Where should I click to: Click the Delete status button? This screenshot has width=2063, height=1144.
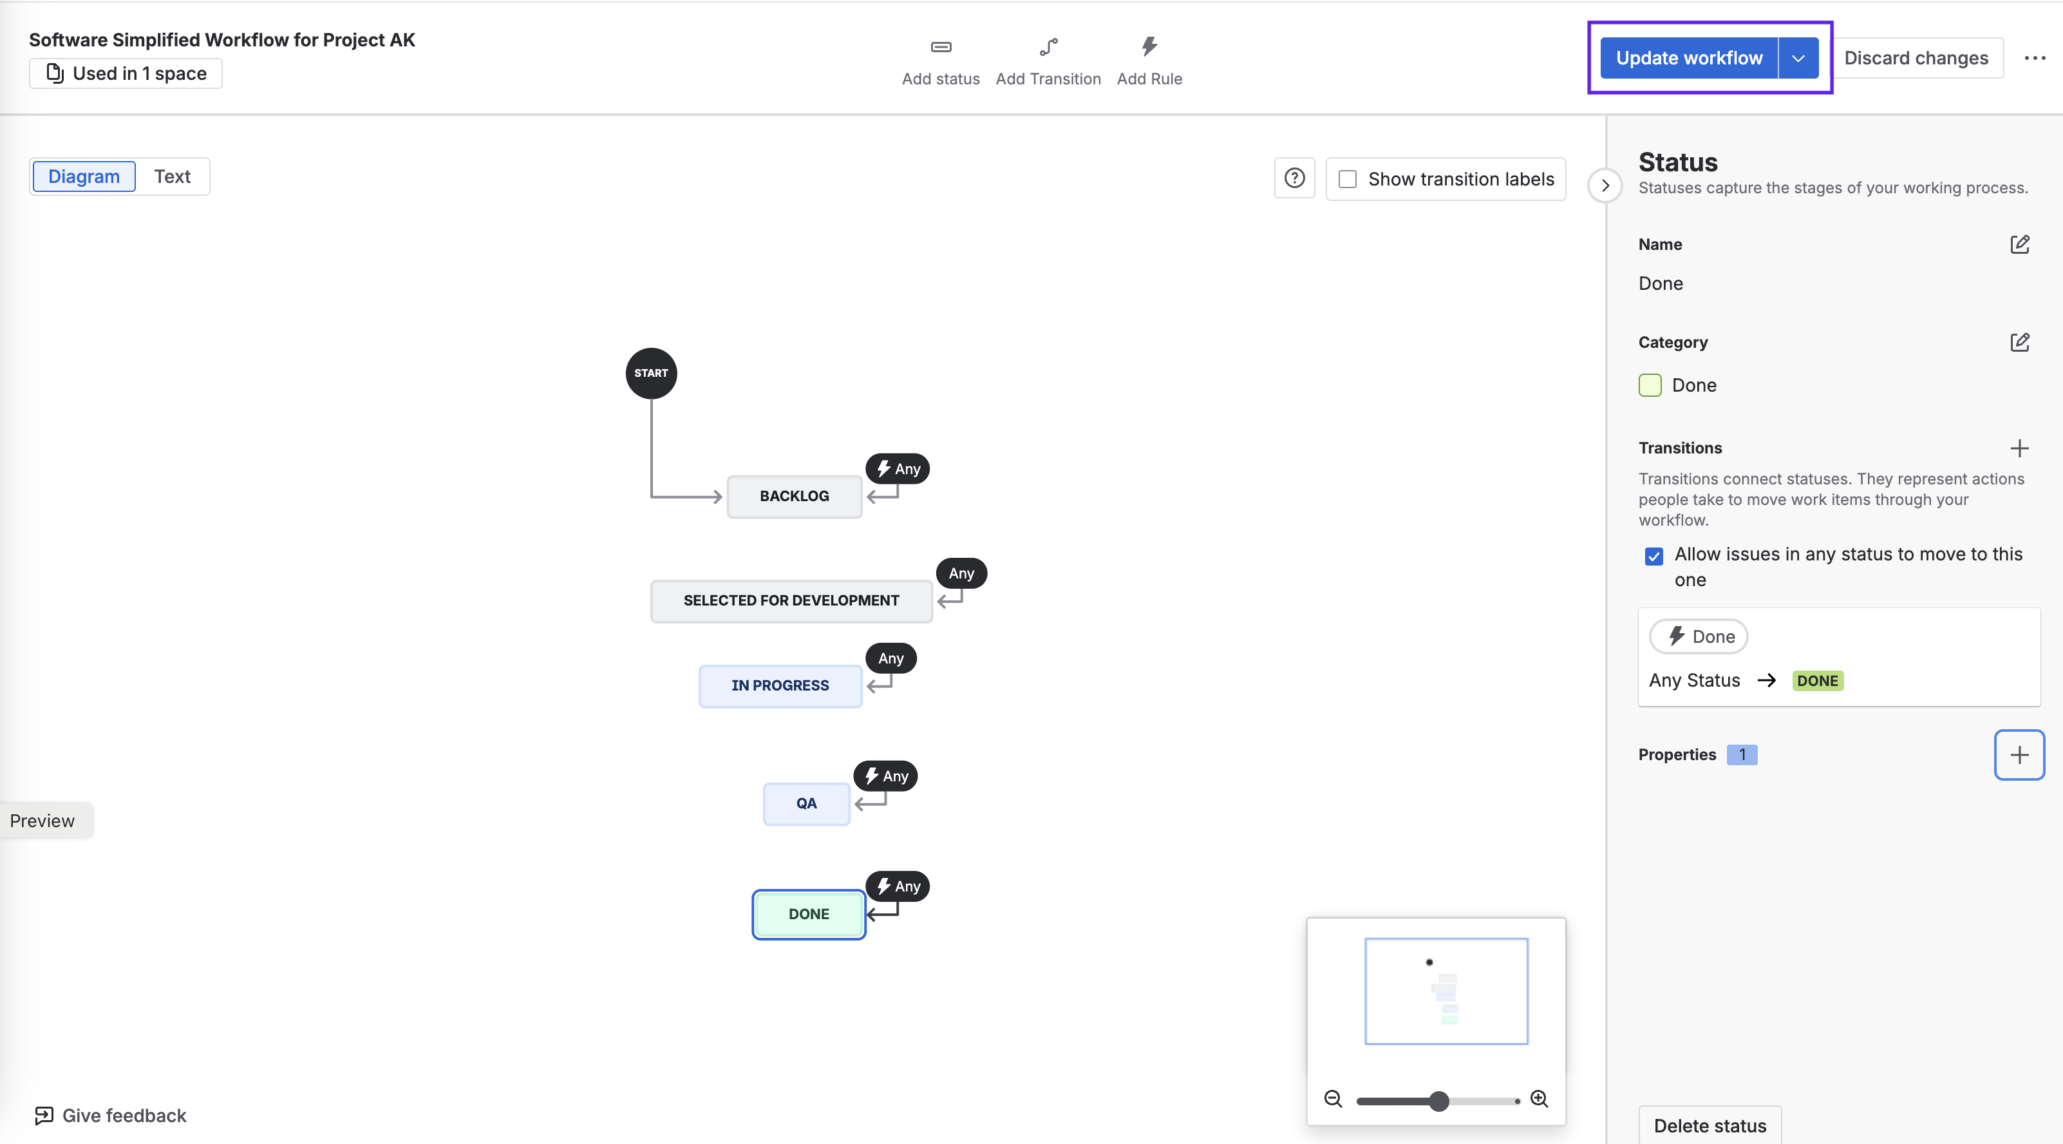[x=1709, y=1125]
